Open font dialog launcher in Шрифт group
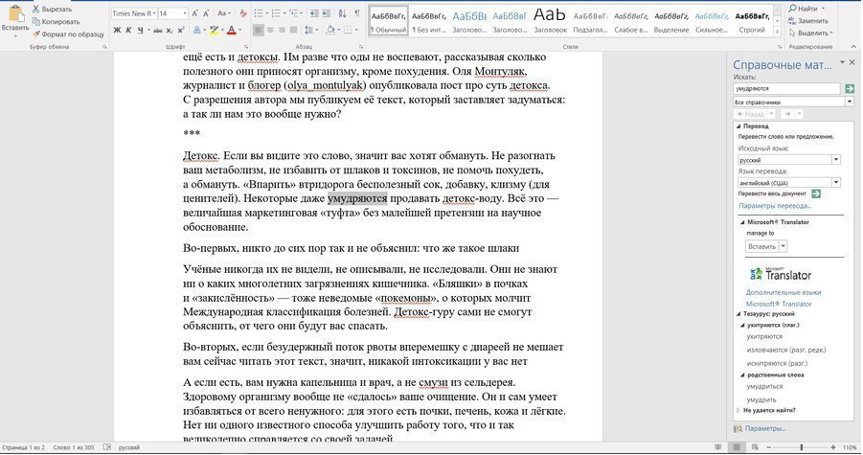Screen dimensions: 863x455 click(x=246, y=47)
